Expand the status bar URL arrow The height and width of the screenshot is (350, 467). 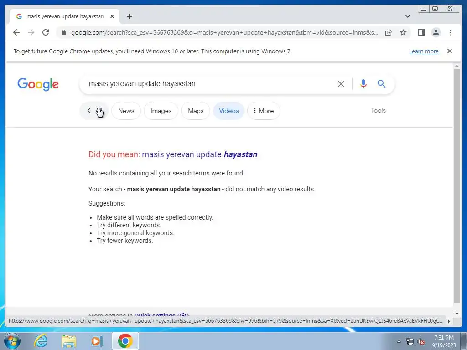tap(449, 321)
